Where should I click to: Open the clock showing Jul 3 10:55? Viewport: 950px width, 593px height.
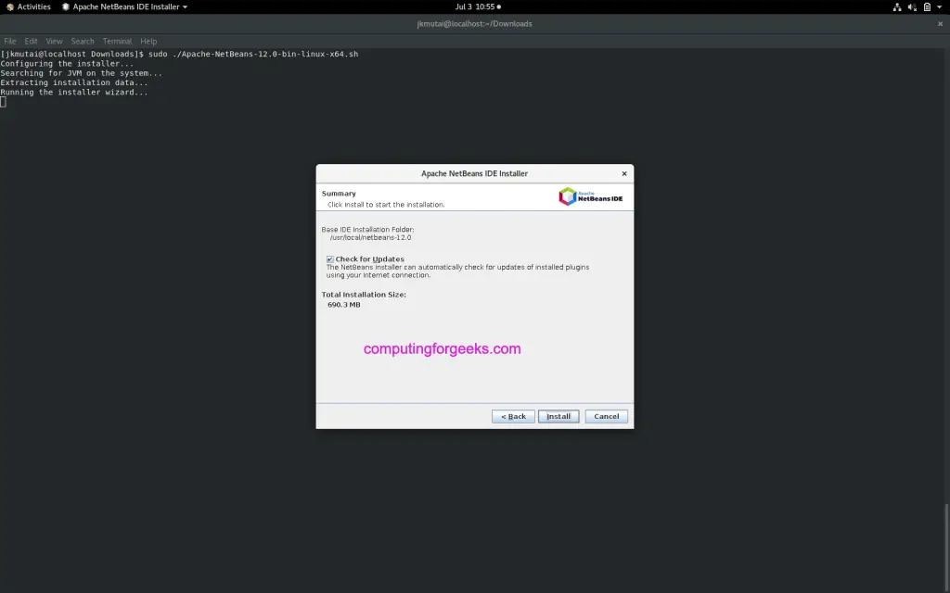coord(478,6)
